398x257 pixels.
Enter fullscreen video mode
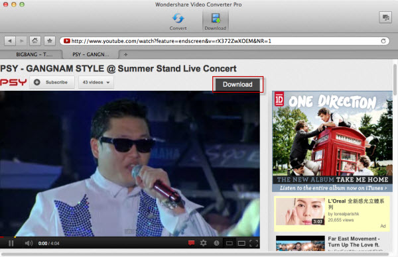click(253, 243)
